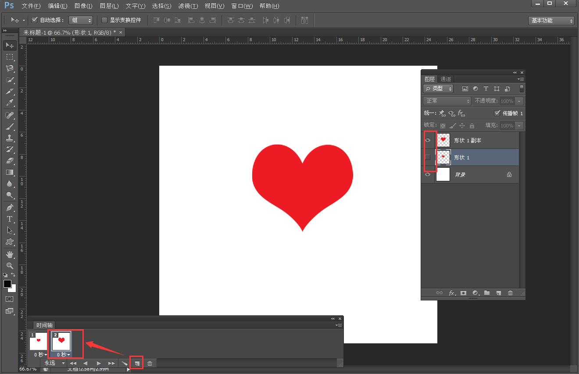Image resolution: width=579 pixels, height=374 pixels.
Task: Uncheck the 自动选择 checkbox
Action: (34, 20)
